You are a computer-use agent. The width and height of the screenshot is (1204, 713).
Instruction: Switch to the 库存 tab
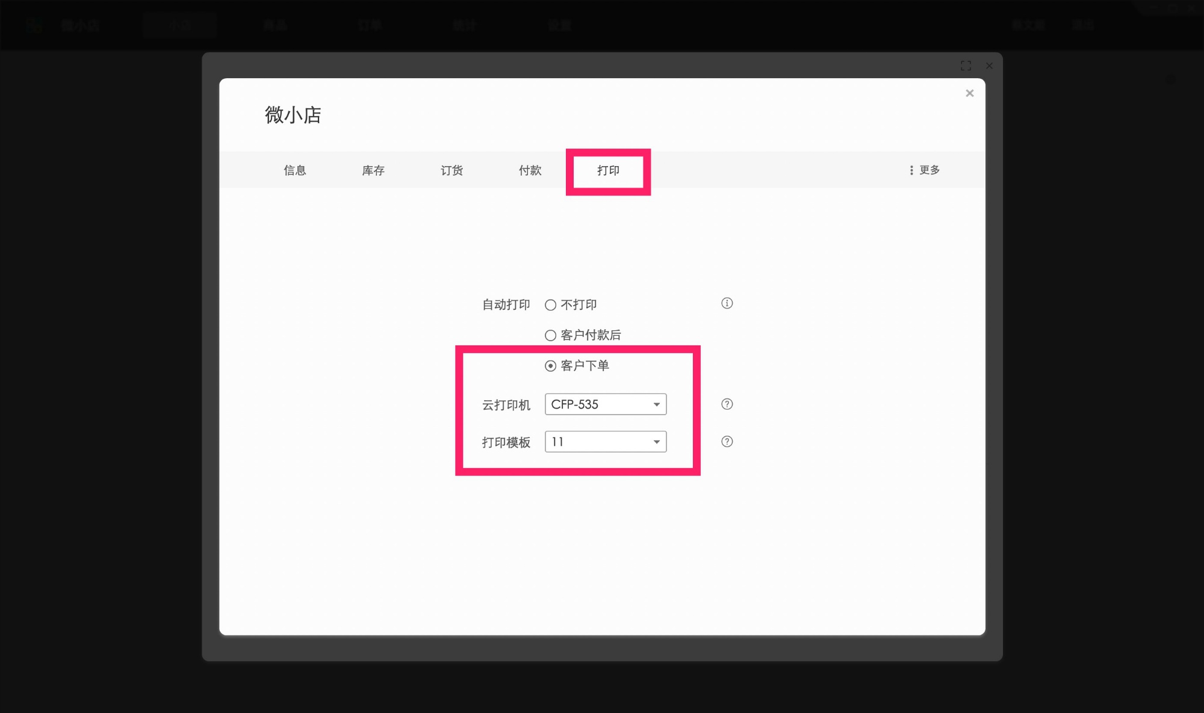372,170
